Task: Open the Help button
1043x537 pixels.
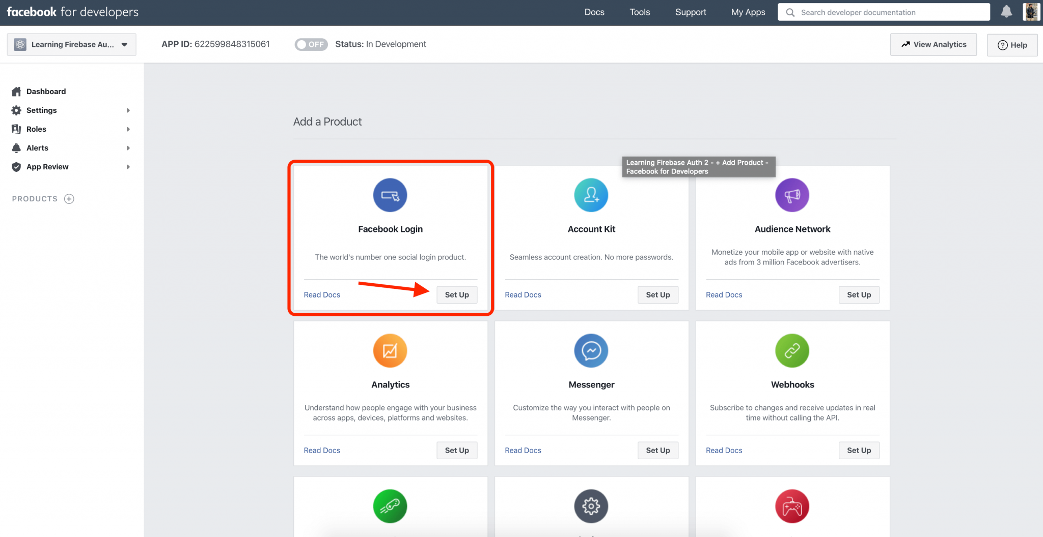Action: click(x=1012, y=45)
